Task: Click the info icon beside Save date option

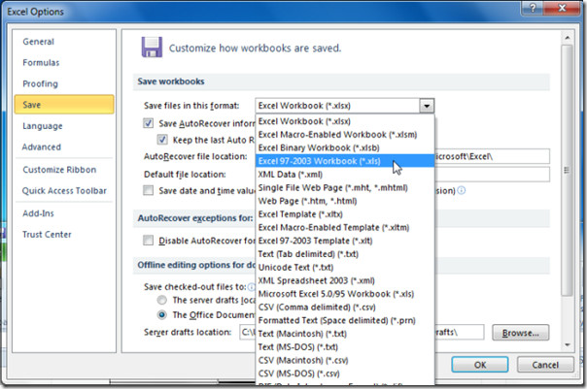Action: (462, 190)
